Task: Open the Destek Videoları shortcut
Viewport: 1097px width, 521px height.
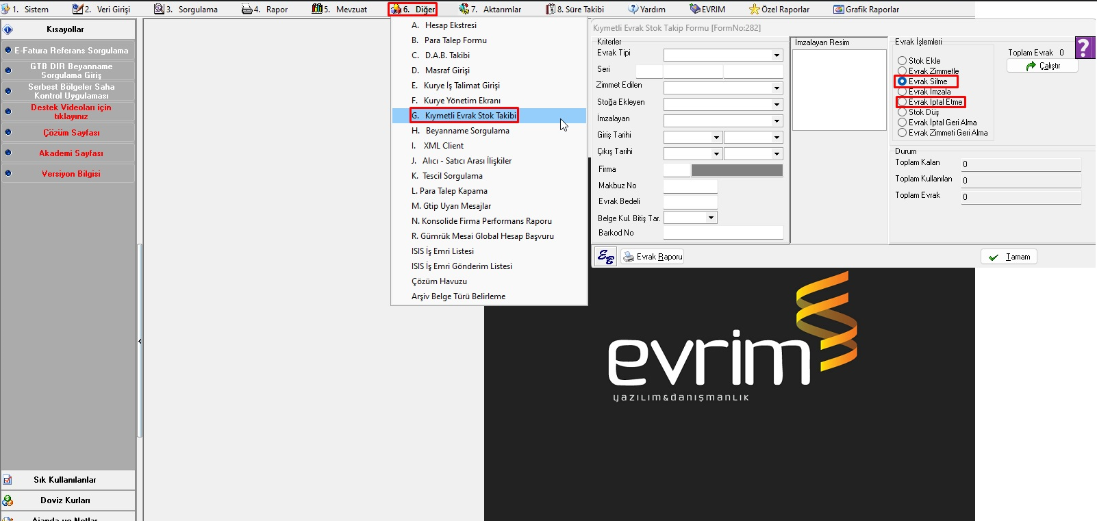Action: (68, 112)
